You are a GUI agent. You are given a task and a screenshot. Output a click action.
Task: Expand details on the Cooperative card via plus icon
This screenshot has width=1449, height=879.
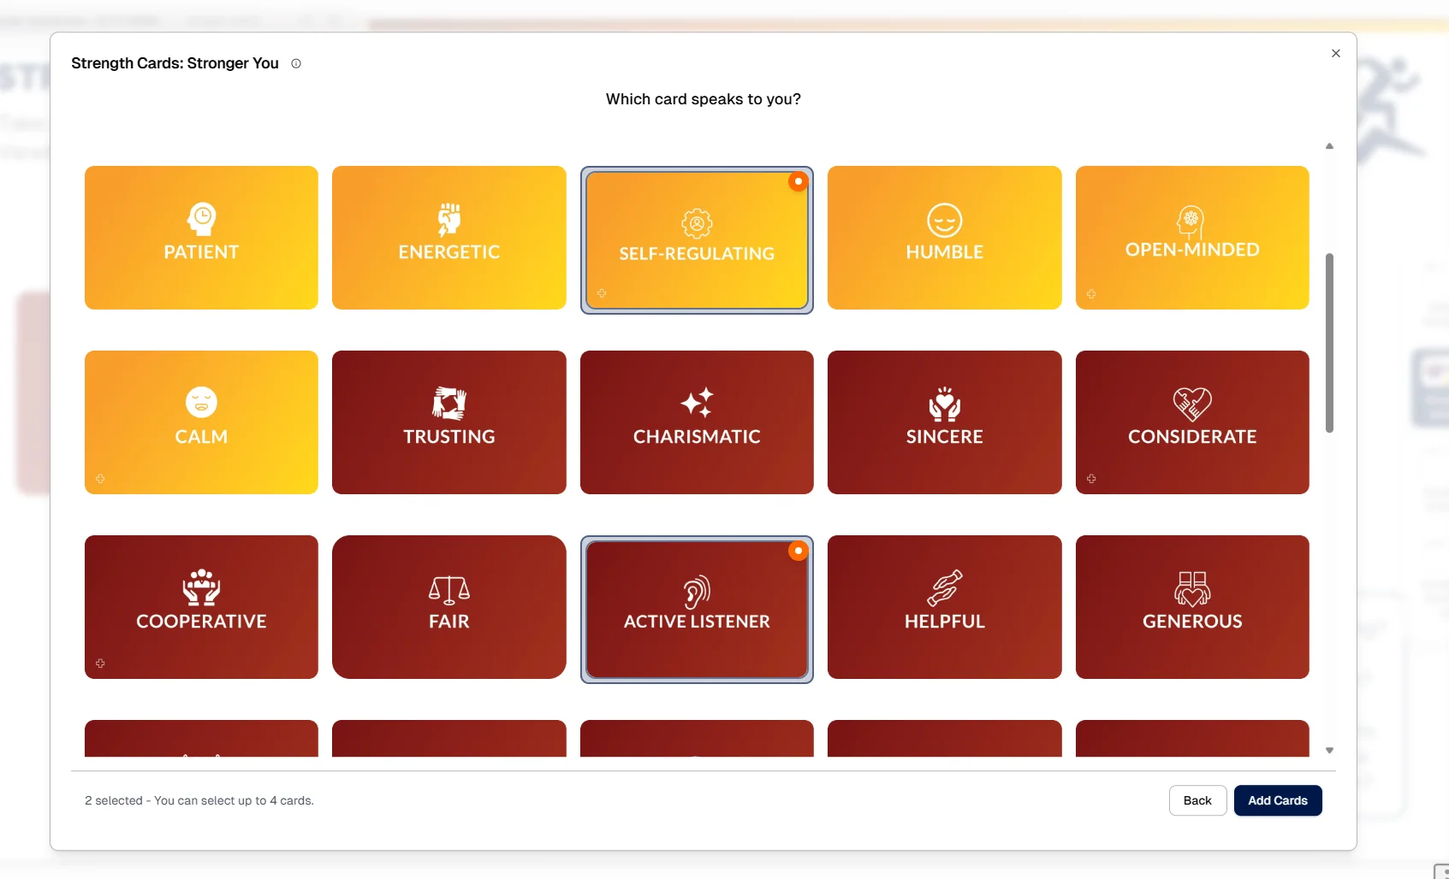click(x=100, y=664)
